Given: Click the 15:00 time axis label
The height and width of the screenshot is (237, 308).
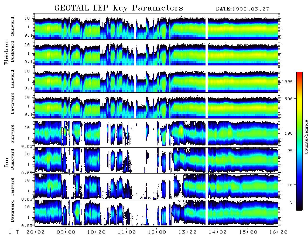Looking at the screenshot, I should (248, 232).
